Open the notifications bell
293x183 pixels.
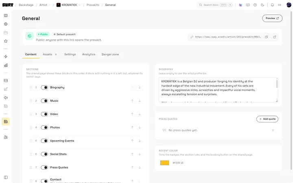point(272,5)
